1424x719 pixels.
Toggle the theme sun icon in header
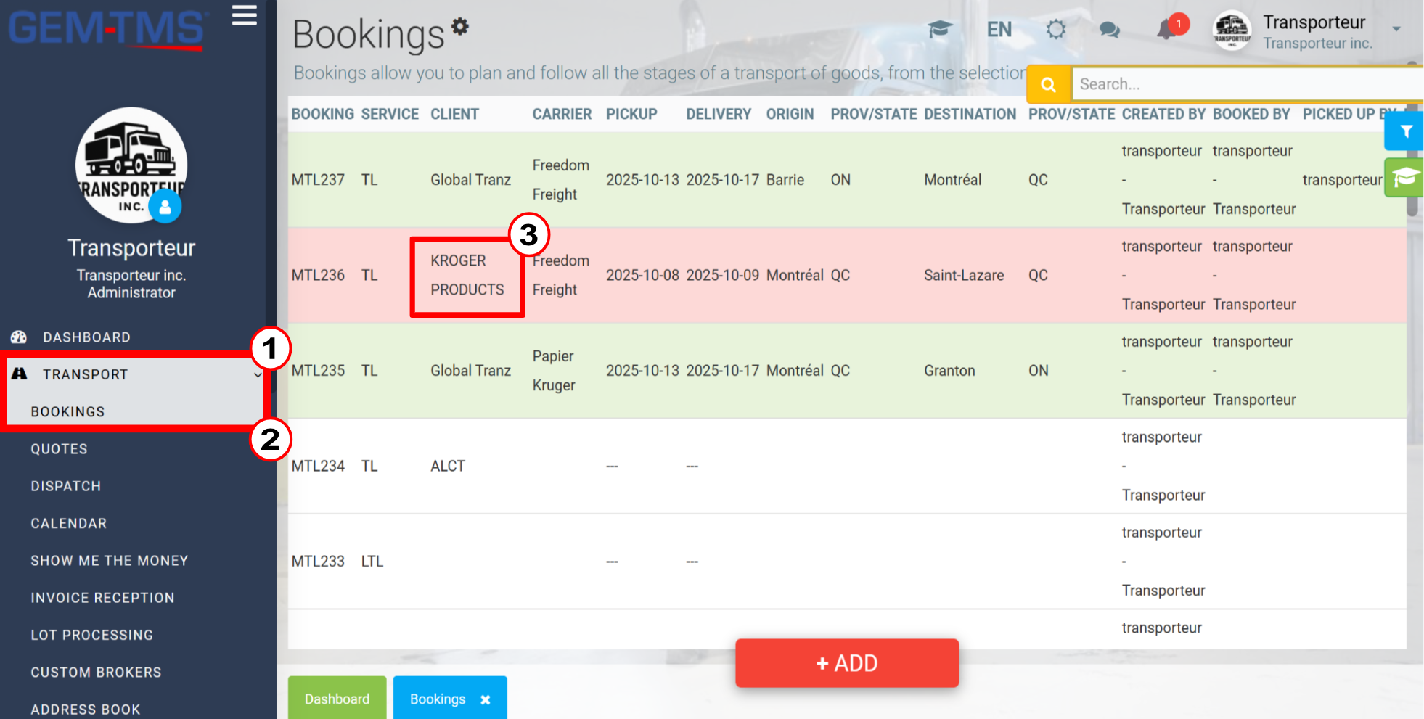(1056, 30)
